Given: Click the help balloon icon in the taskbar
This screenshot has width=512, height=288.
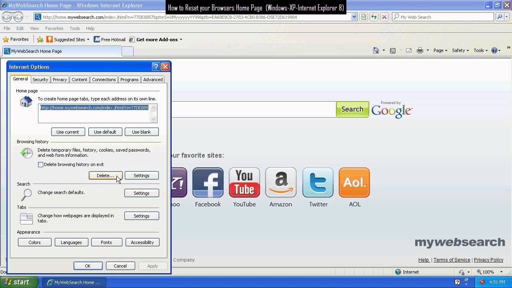Looking at the screenshot, I should click(458, 282).
